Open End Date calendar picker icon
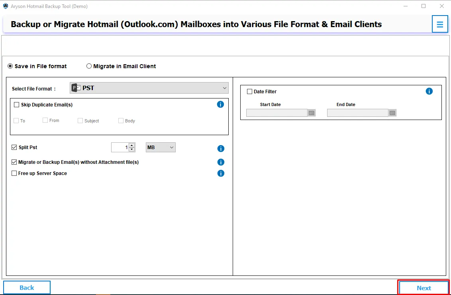This screenshot has height=295, width=451. [x=392, y=113]
